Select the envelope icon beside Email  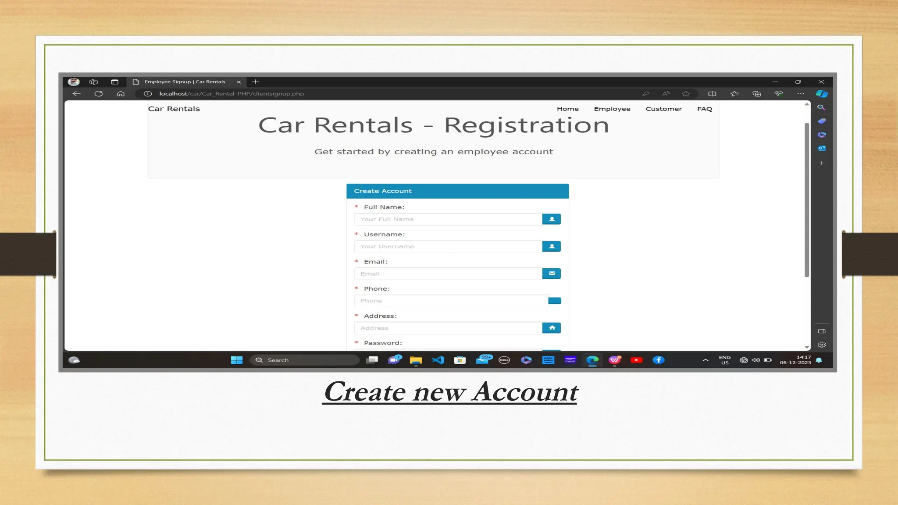pos(552,274)
